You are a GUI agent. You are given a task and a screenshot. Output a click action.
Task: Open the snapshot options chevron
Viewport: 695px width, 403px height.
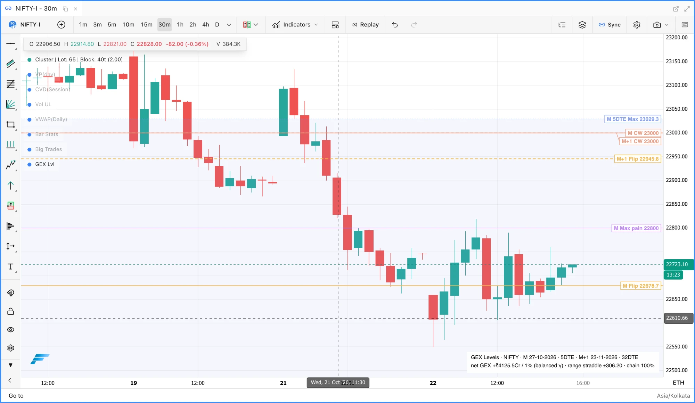pyautogui.click(x=667, y=25)
